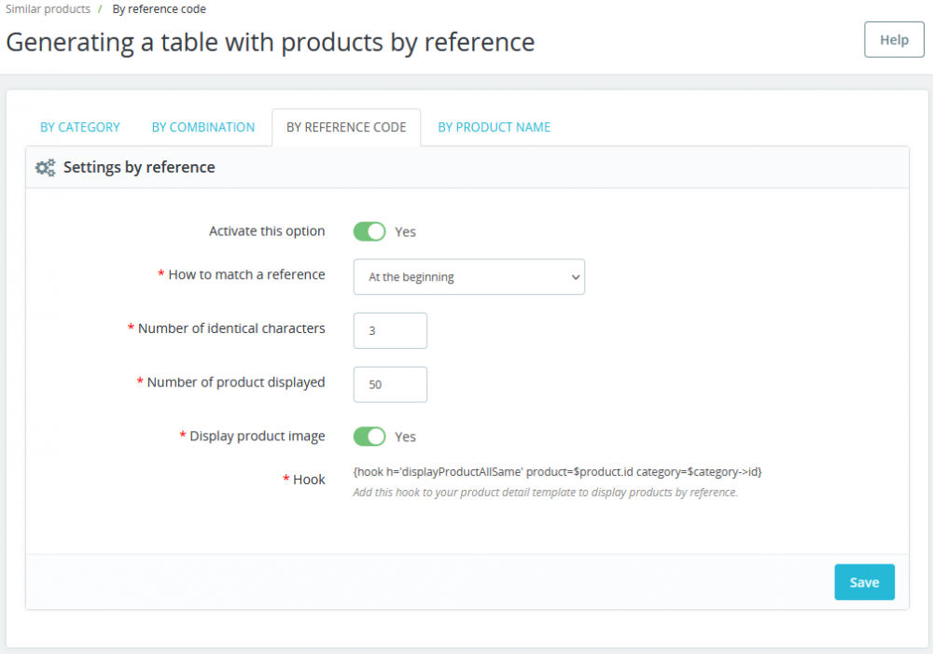
Task: Click the 'Number of product displayed' input box
Action: [389, 384]
